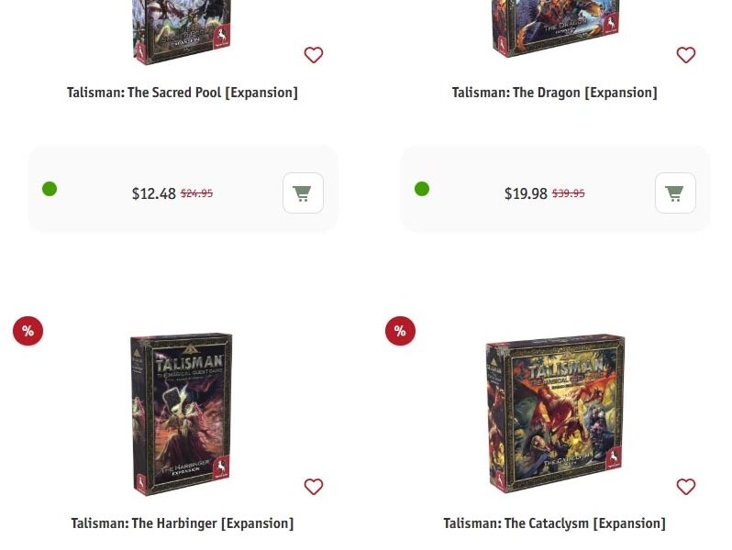The height and width of the screenshot is (550, 732).
Task: Click the $12.48 sale price
Action: click(x=153, y=193)
